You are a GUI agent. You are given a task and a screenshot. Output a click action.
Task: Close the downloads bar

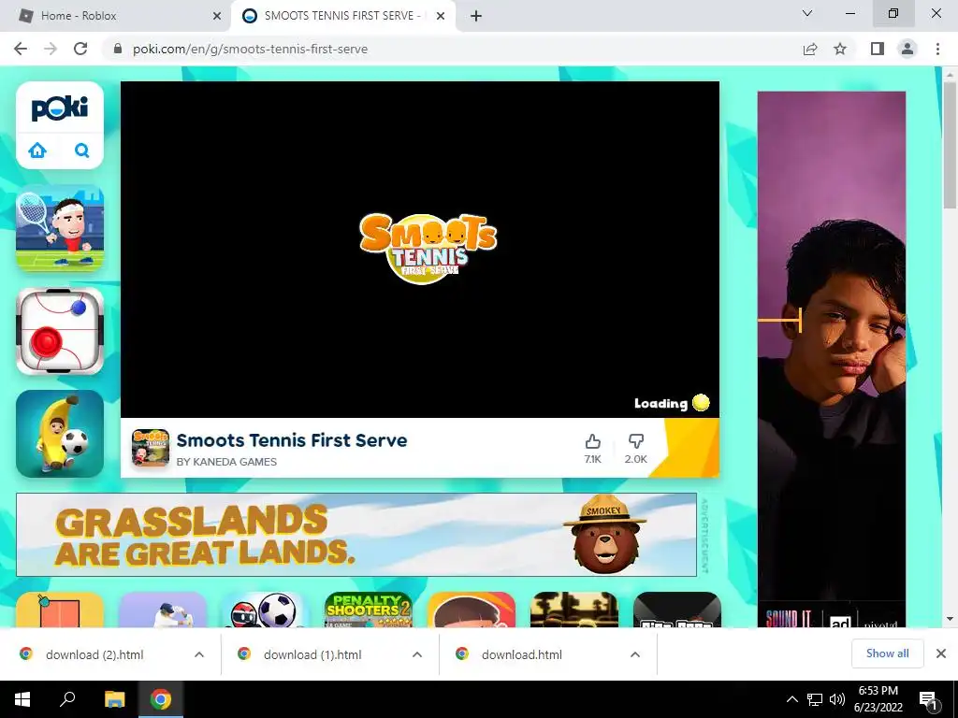[941, 653]
